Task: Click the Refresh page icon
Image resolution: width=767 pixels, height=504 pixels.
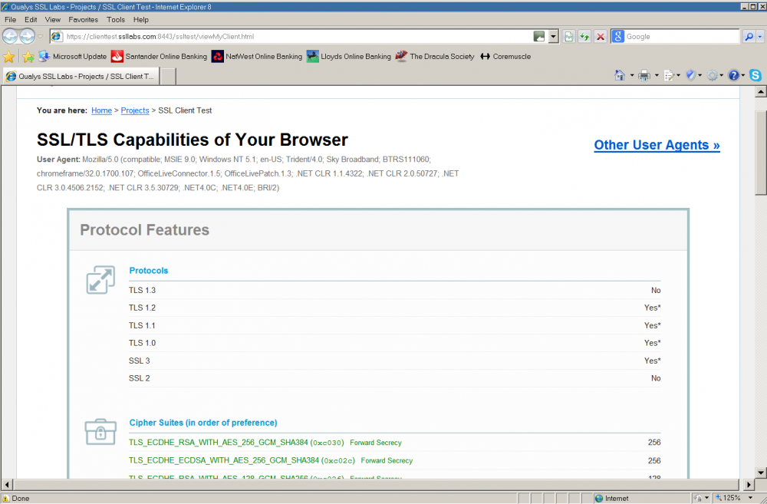Action: tap(584, 37)
